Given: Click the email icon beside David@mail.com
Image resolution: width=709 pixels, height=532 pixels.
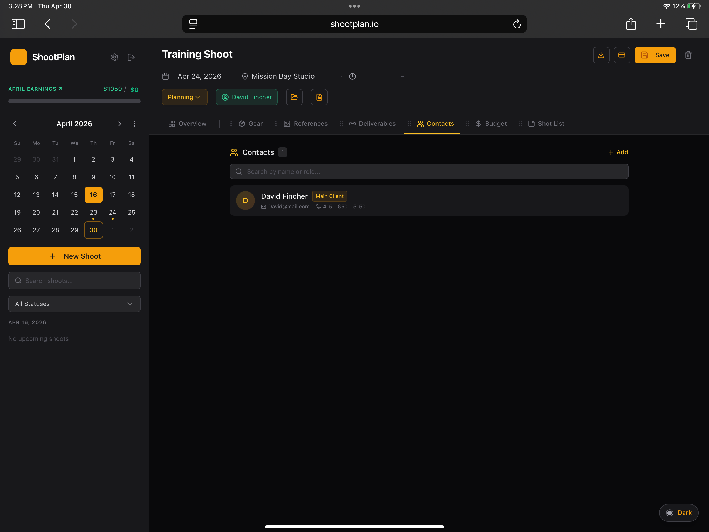Looking at the screenshot, I should 263,207.
